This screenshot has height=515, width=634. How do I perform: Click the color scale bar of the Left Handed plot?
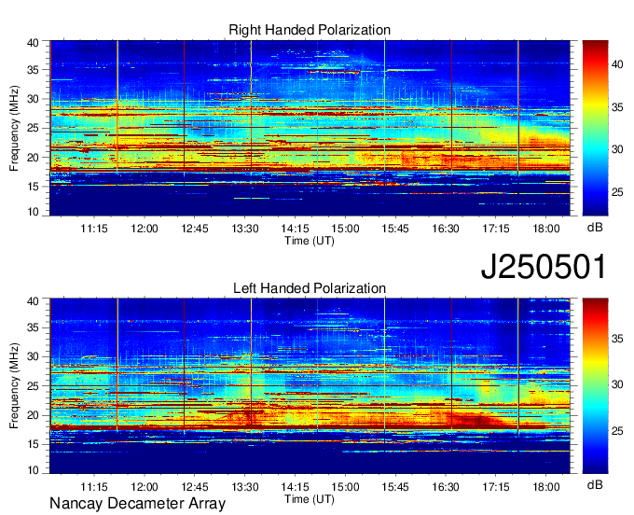[x=595, y=386]
